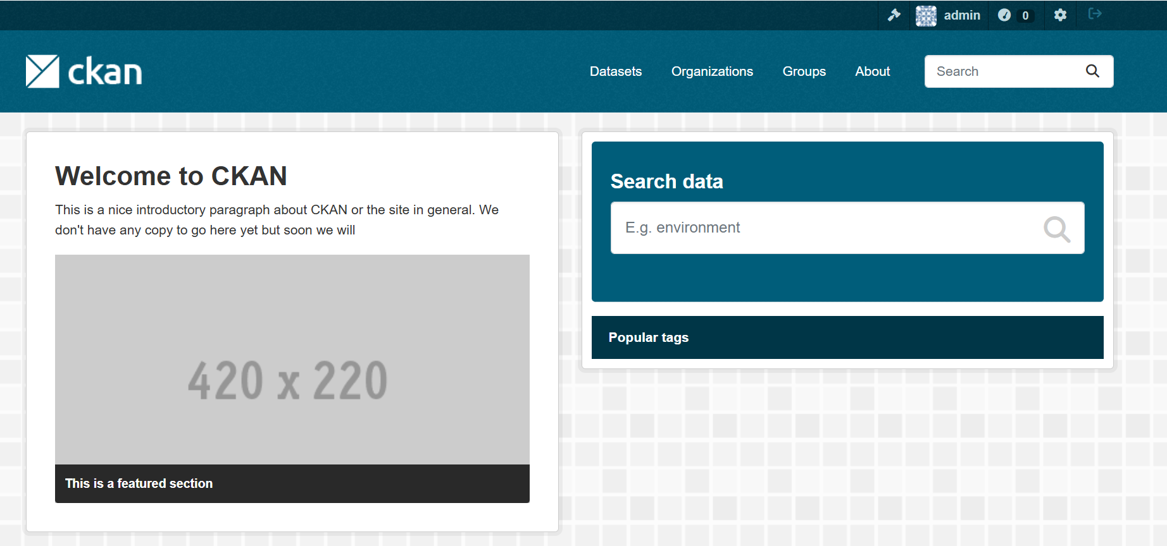Click the dashboard notification count 0
Screen dimensions: 1167x546
pyautogui.click(x=1025, y=16)
